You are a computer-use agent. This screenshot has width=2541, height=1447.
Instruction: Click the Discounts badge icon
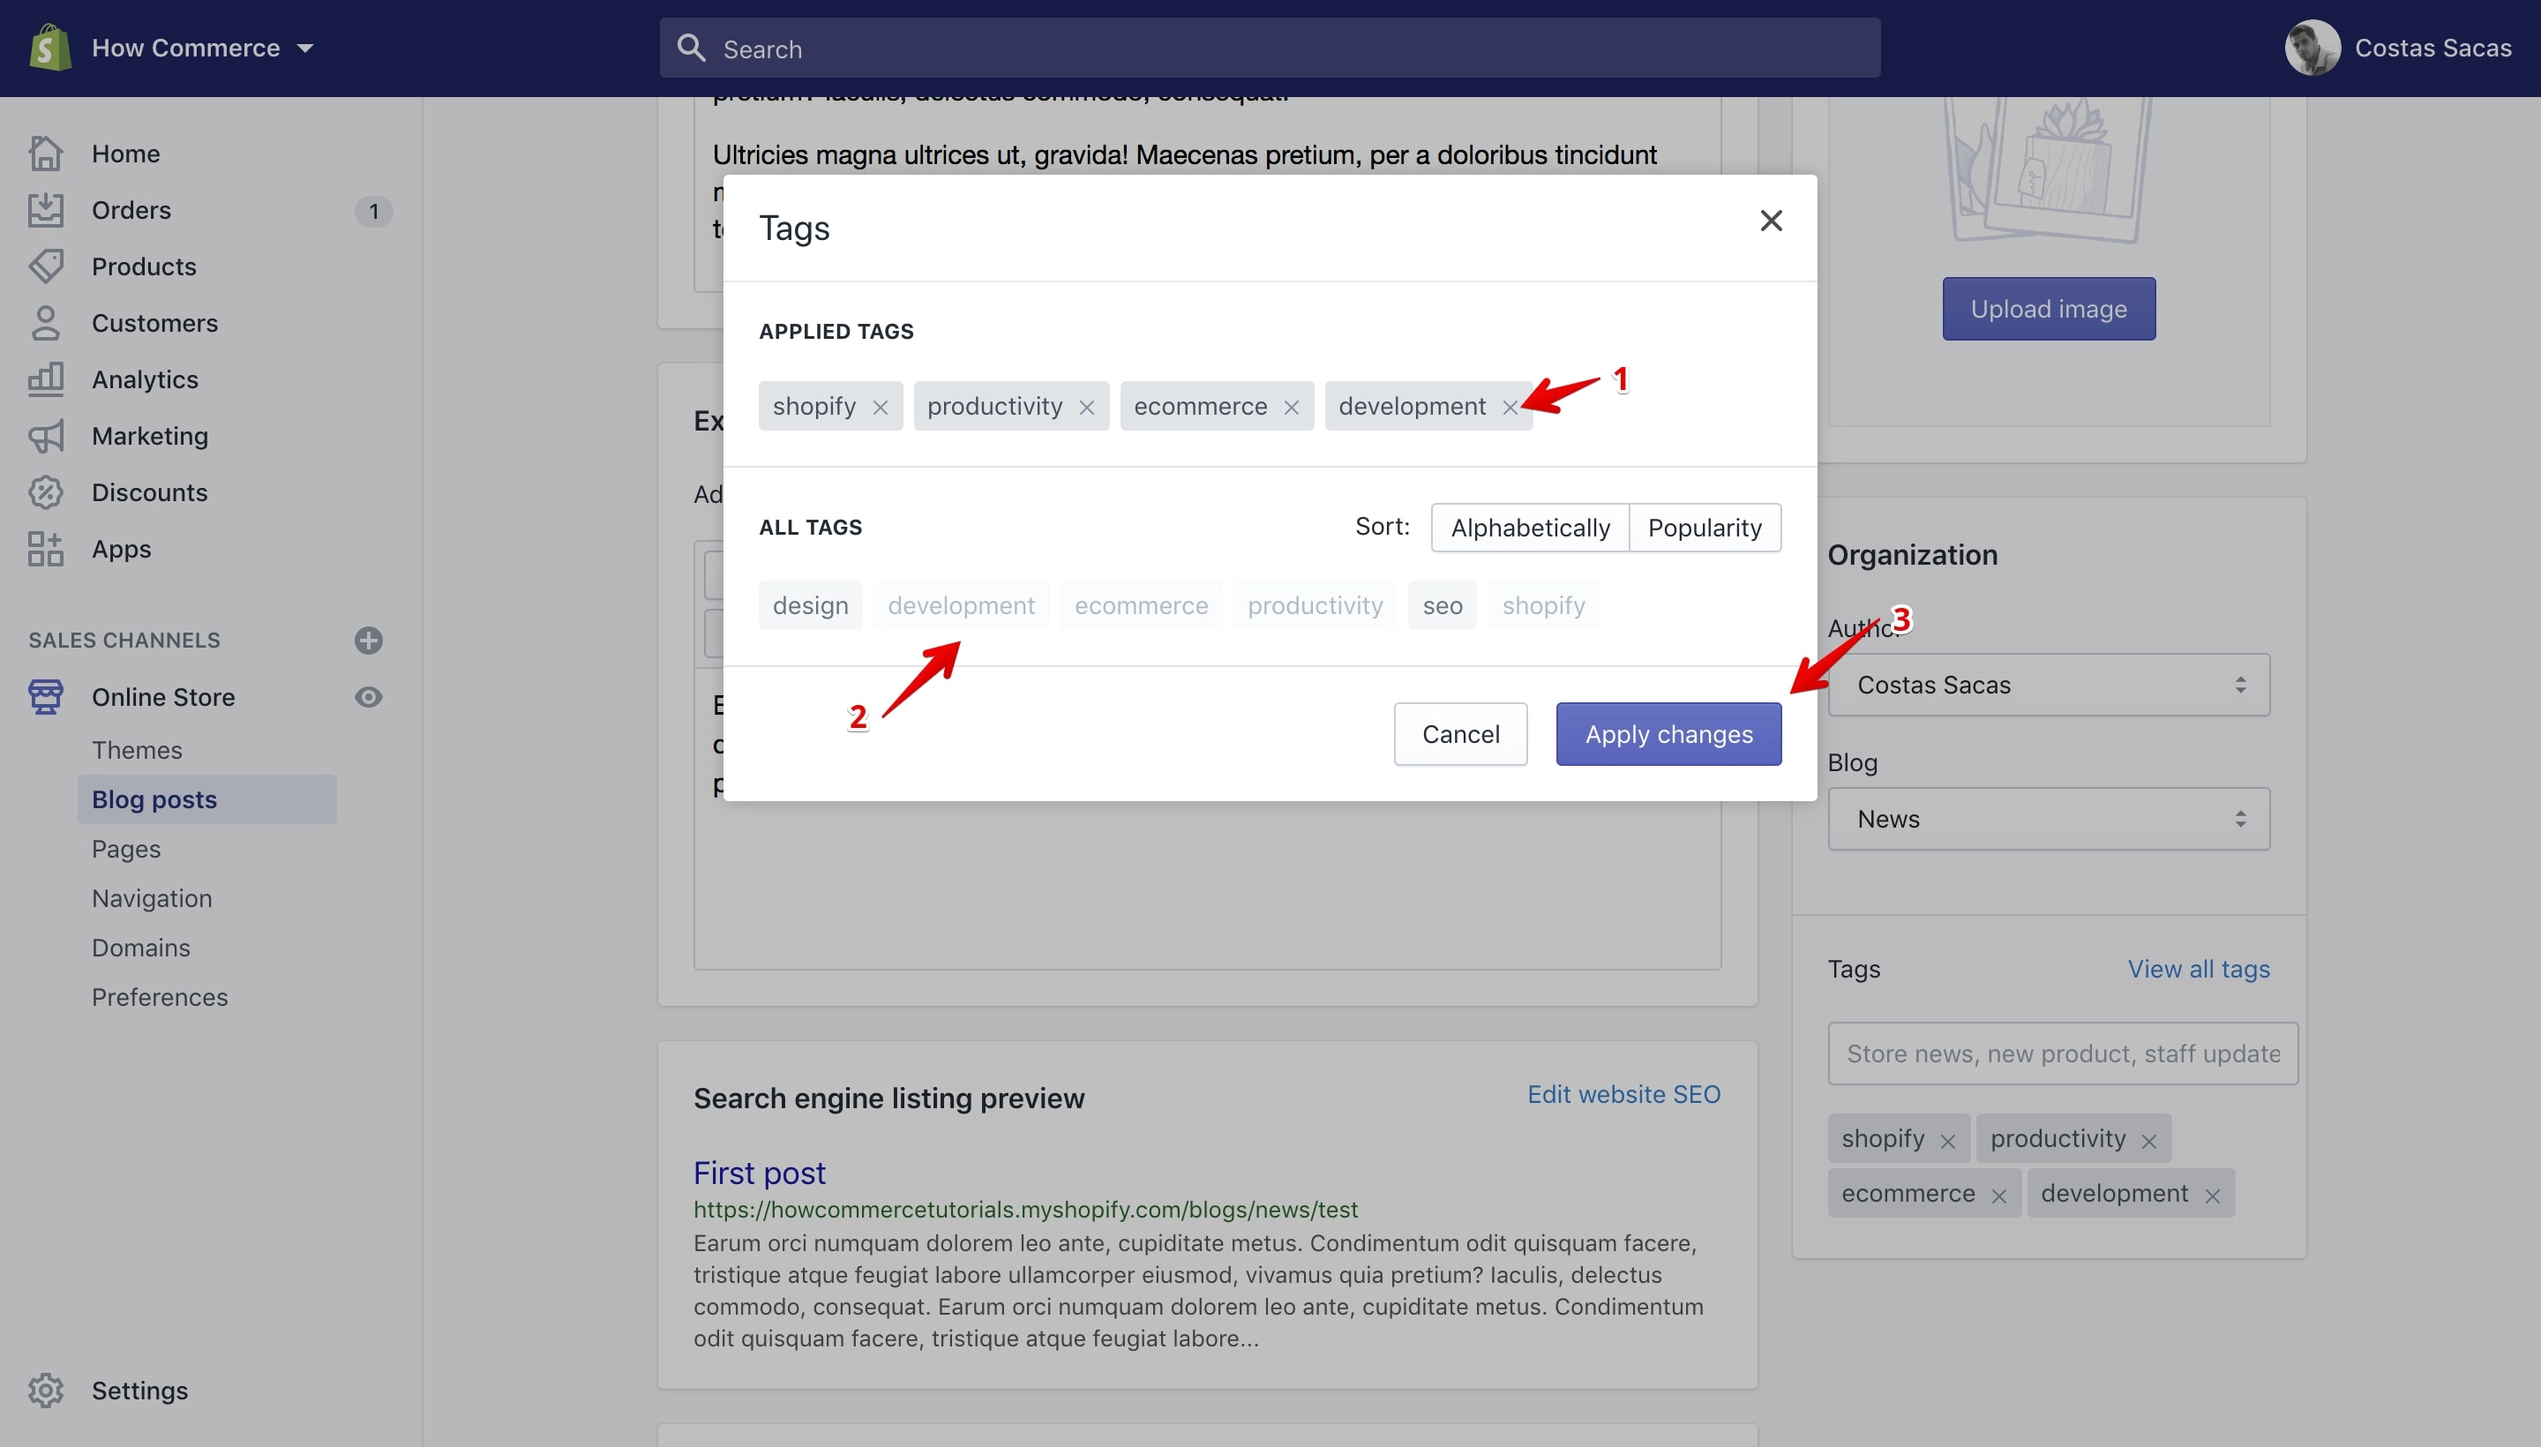click(46, 493)
